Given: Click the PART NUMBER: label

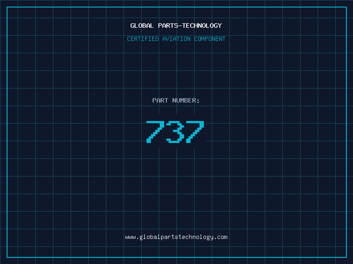Looking at the screenshot, I should 176,100.
